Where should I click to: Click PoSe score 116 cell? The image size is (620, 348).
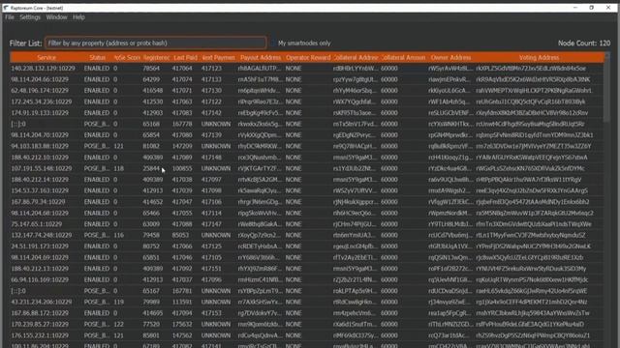point(118,235)
